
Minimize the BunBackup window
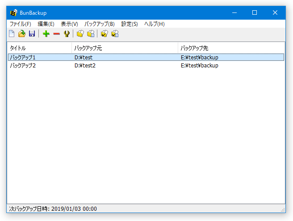[x=234, y=13]
